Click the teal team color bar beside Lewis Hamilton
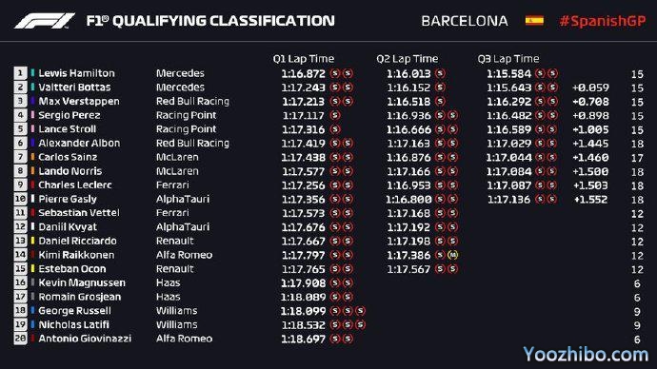This screenshot has height=369, width=657. pyautogui.click(x=32, y=73)
